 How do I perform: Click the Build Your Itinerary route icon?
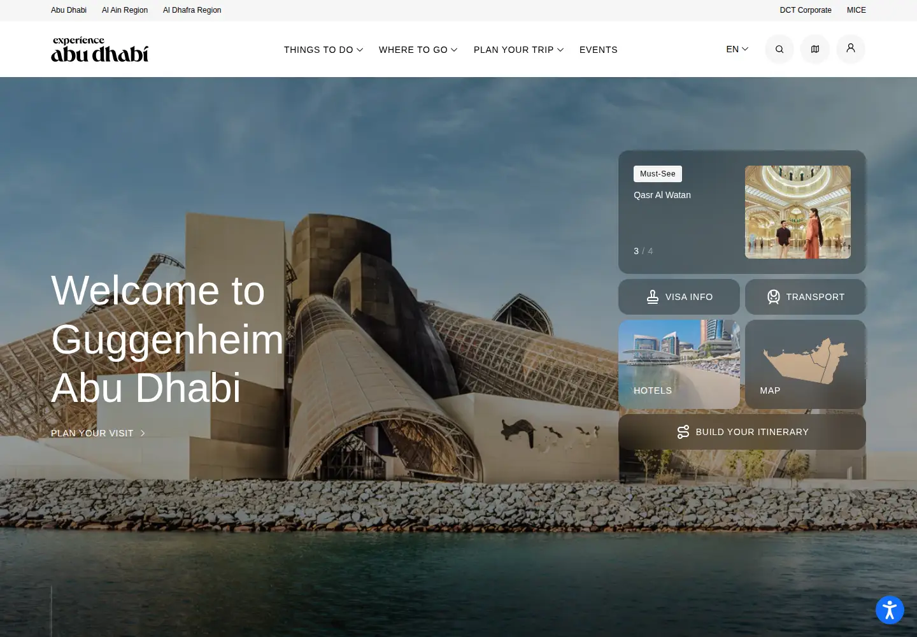click(x=683, y=432)
